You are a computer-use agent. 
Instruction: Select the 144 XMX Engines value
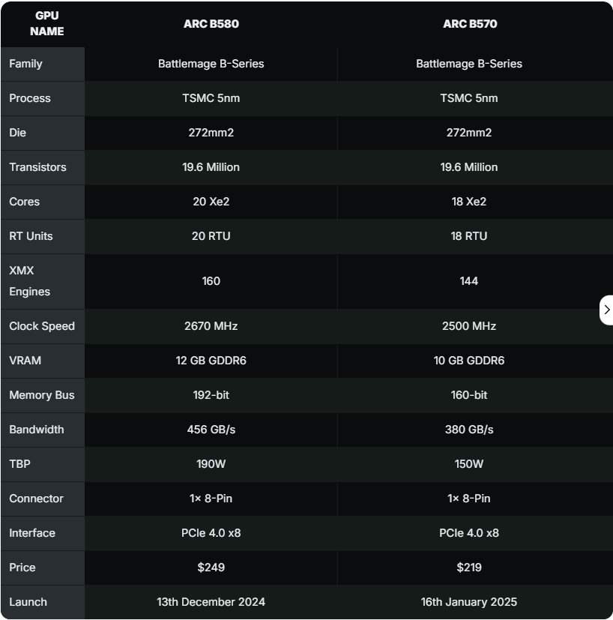(x=469, y=280)
